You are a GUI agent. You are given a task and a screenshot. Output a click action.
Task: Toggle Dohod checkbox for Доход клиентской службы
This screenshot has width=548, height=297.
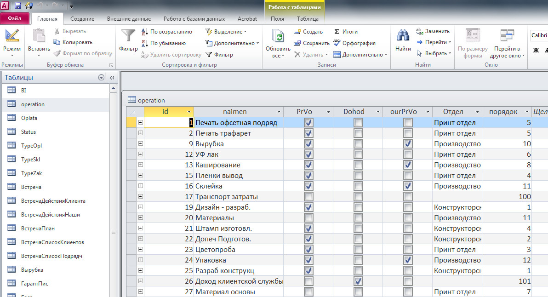coord(358,281)
